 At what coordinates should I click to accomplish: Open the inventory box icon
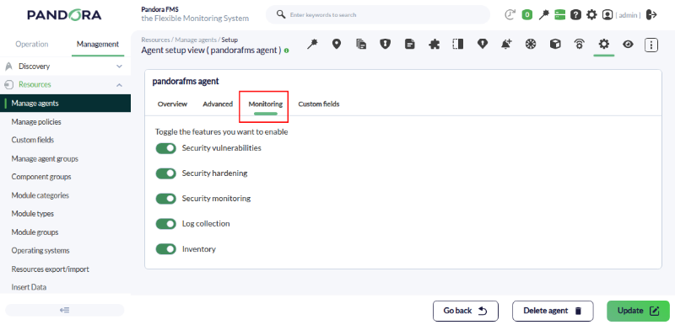[555, 45]
